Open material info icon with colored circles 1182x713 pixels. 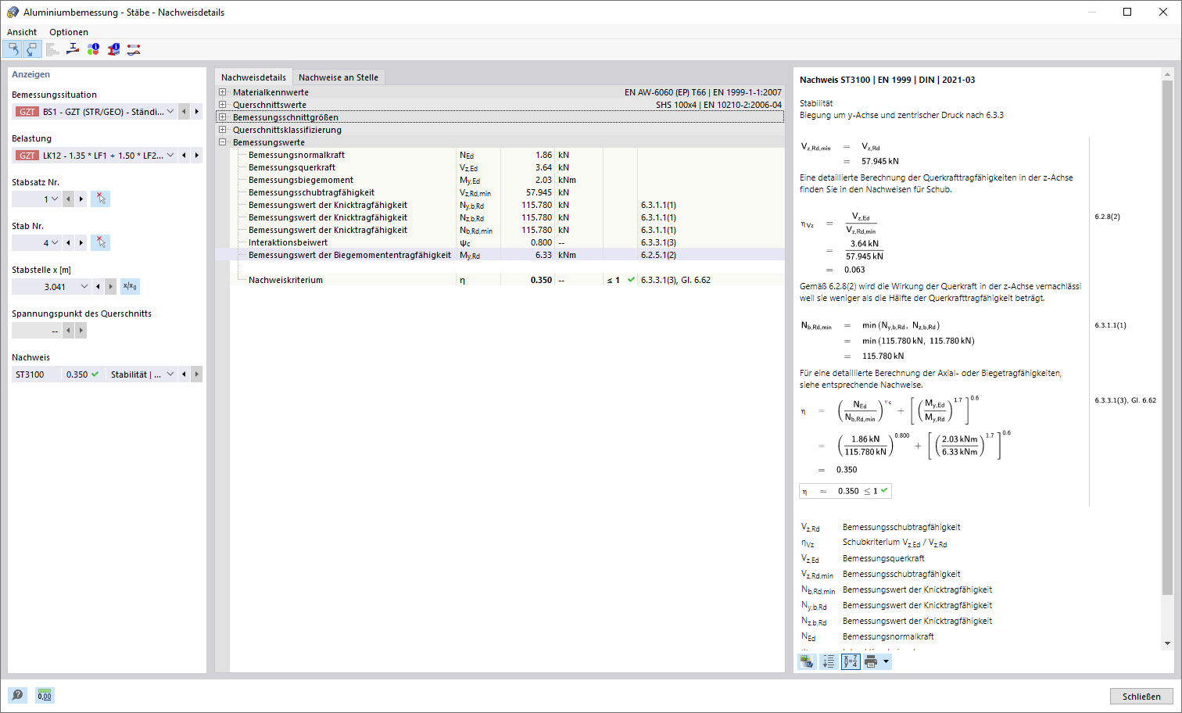tap(93, 49)
